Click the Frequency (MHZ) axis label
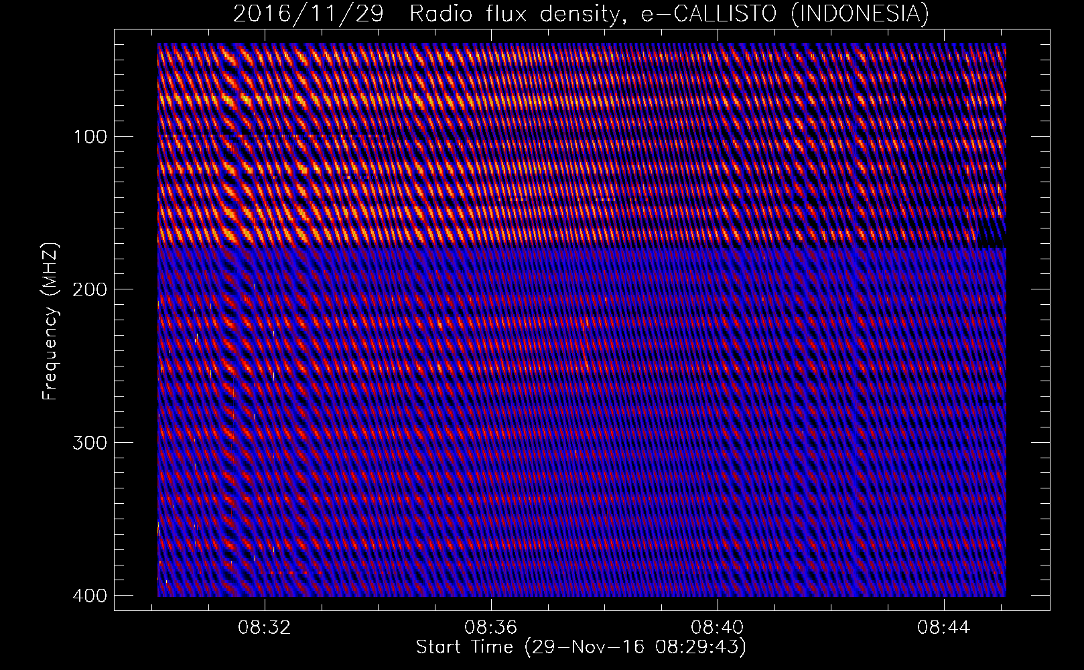The width and height of the screenshot is (1084, 670). pos(50,321)
